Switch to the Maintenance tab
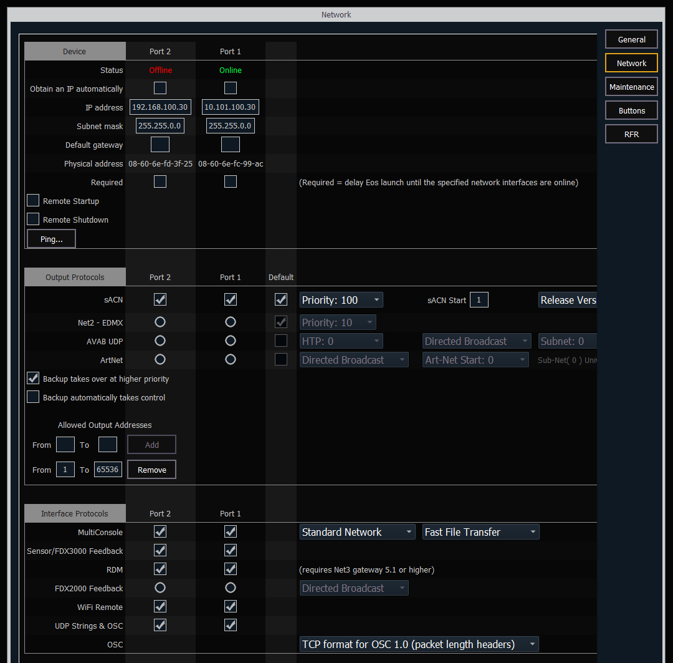The width and height of the screenshot is (673, 663). 631,86
